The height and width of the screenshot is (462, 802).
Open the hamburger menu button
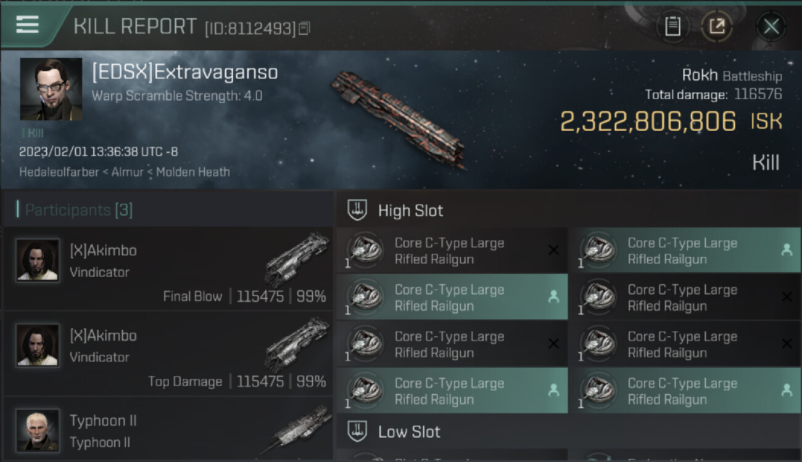click(x=27, y=25)
